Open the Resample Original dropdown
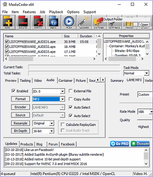This screenshot has height=177, width=153. (x=43, y=123)
